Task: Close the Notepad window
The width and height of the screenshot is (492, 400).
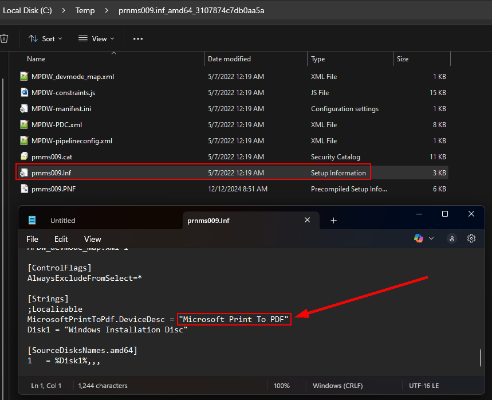Action: pyautogui.click(x=471, y=214)
